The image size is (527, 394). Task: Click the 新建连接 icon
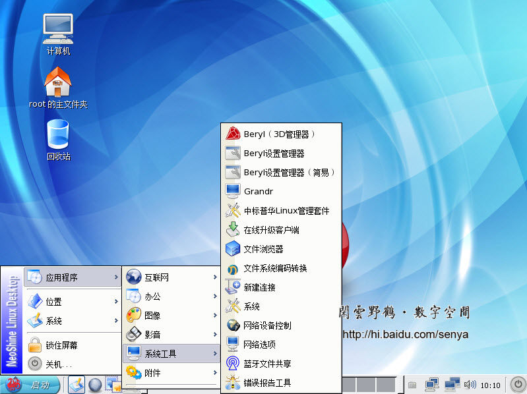pyautogui.click(x=233, y=287)
